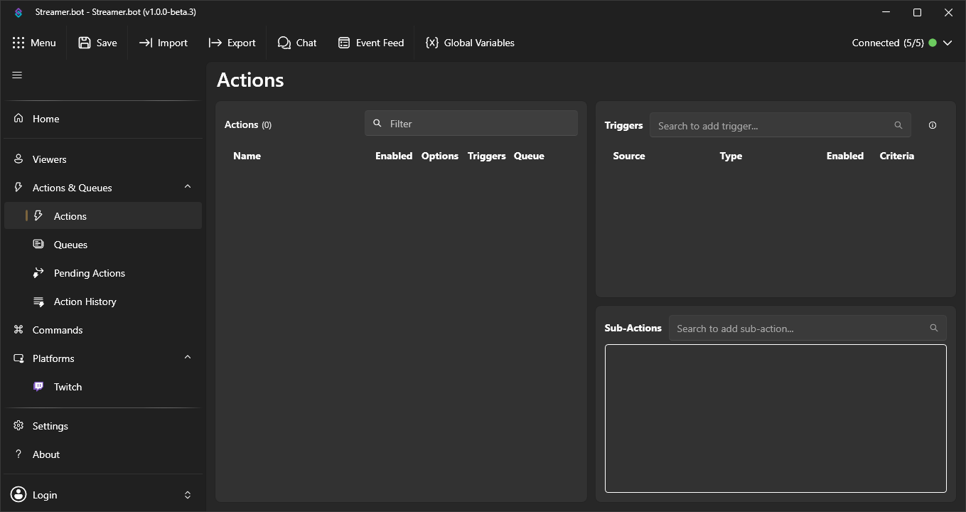966x512 pixels.
Task: Select Action History in sidebar
Action: pos(85,302)
